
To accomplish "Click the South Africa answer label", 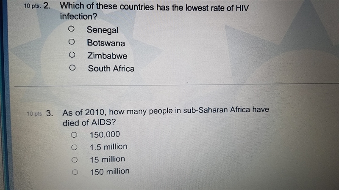I will pos(111,68).
